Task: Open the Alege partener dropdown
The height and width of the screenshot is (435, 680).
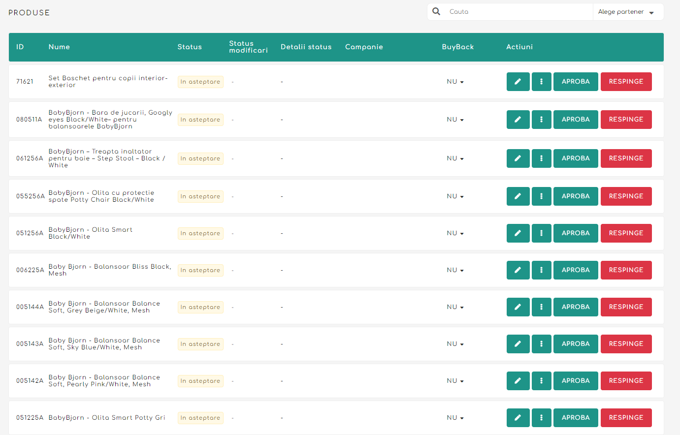Action: tap(626, 12)
